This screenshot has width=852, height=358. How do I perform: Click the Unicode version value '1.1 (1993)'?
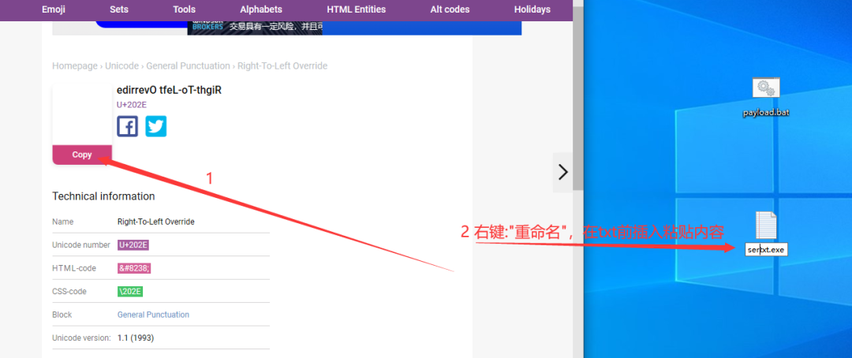point(136,338)
